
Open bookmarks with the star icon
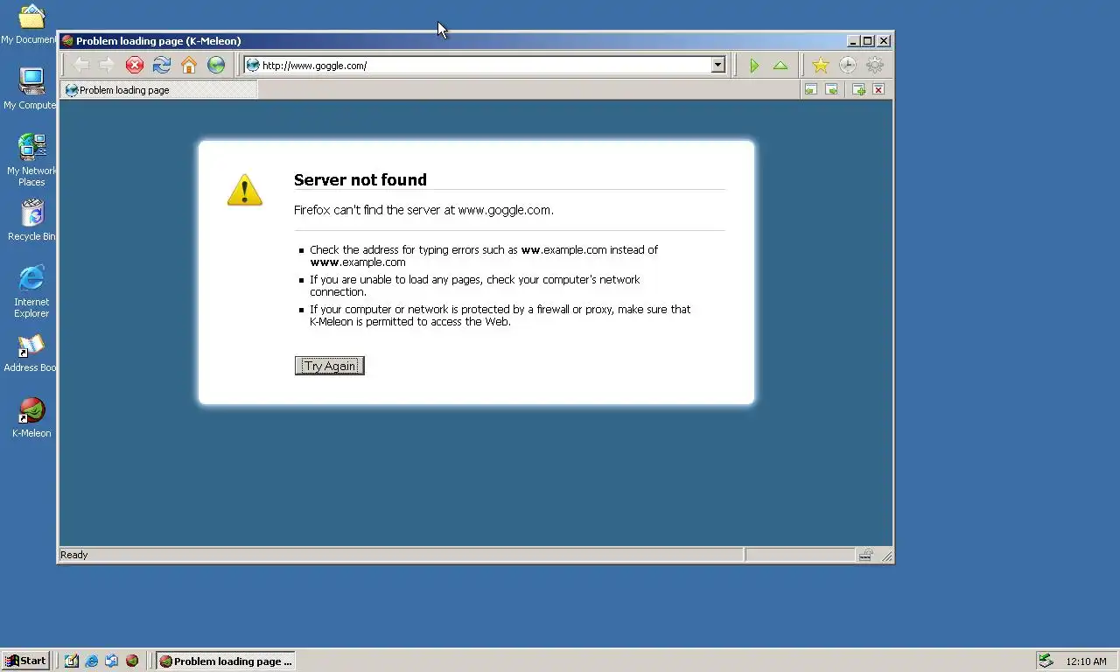pyautogui.click(x=820, y=65)
